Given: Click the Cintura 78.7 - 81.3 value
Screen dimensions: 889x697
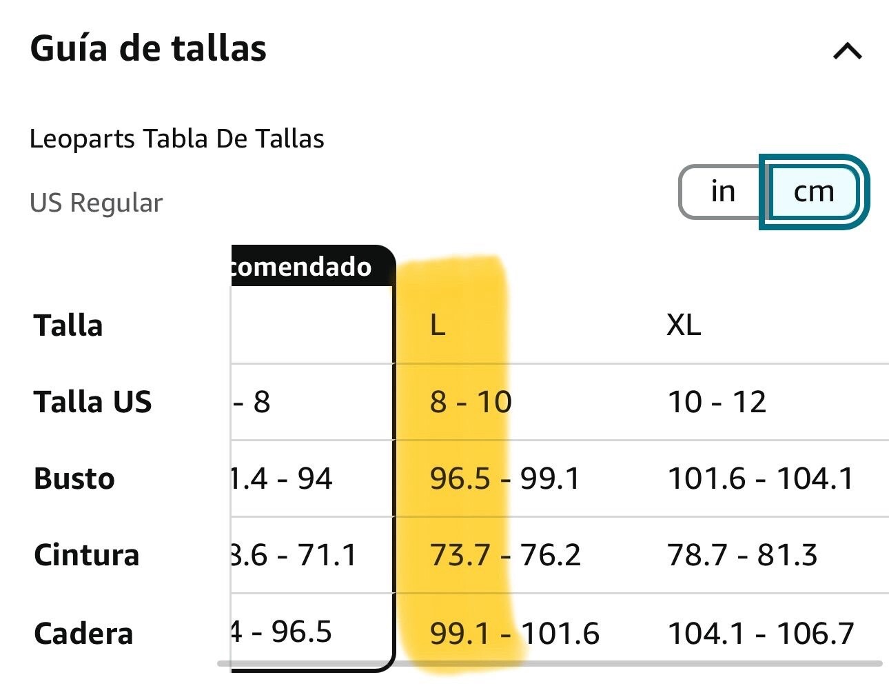Looking at the screenshot, I should coord(742,555).
